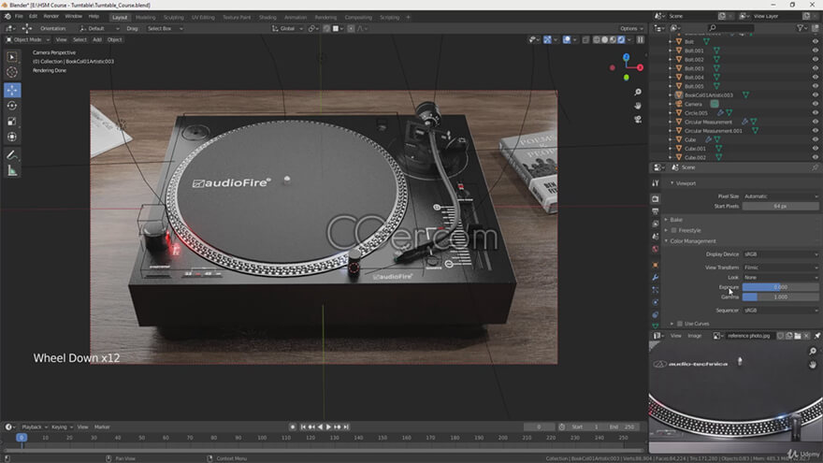
Task: Open the World properties tab
Action: (655, 250)
